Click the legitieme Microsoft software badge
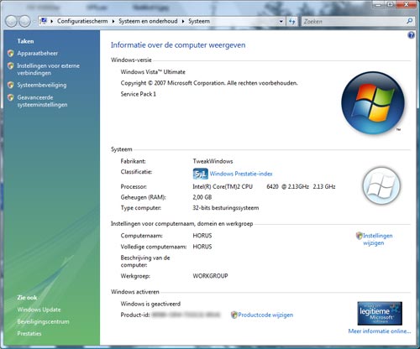420x349 pixels. point(380,313)
